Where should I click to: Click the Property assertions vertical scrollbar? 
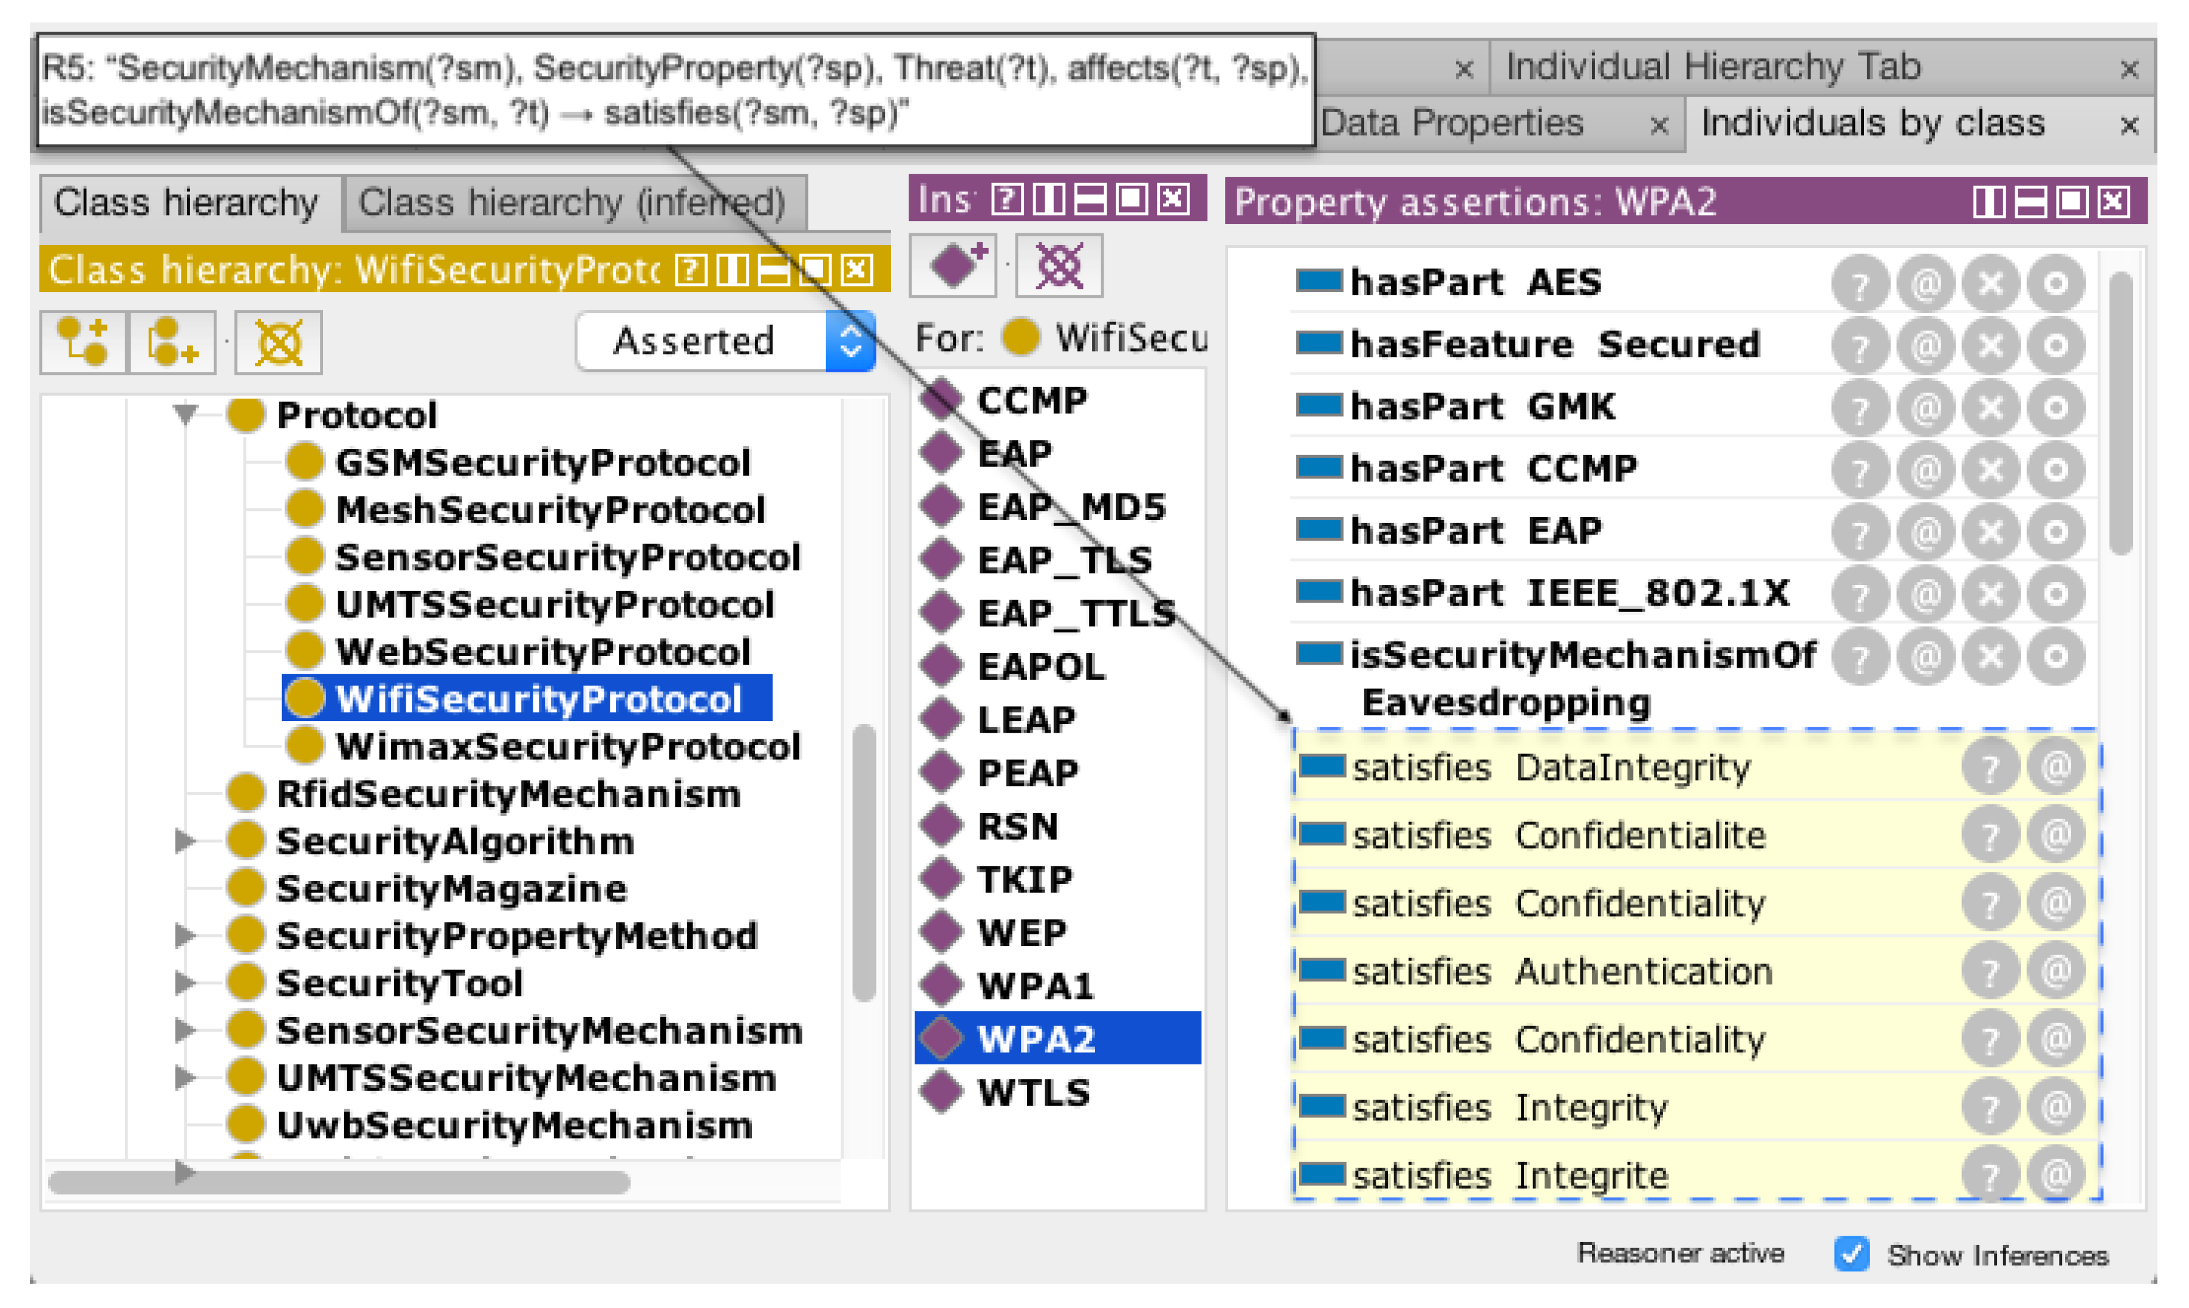[x=2121, y=414]
